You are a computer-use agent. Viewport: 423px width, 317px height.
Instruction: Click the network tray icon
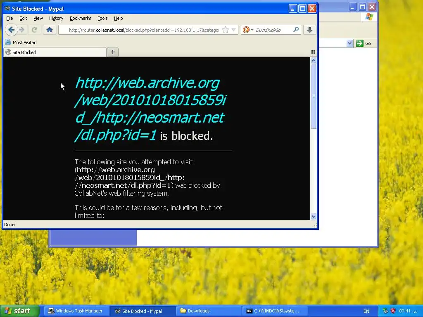(x=385, y=311)
